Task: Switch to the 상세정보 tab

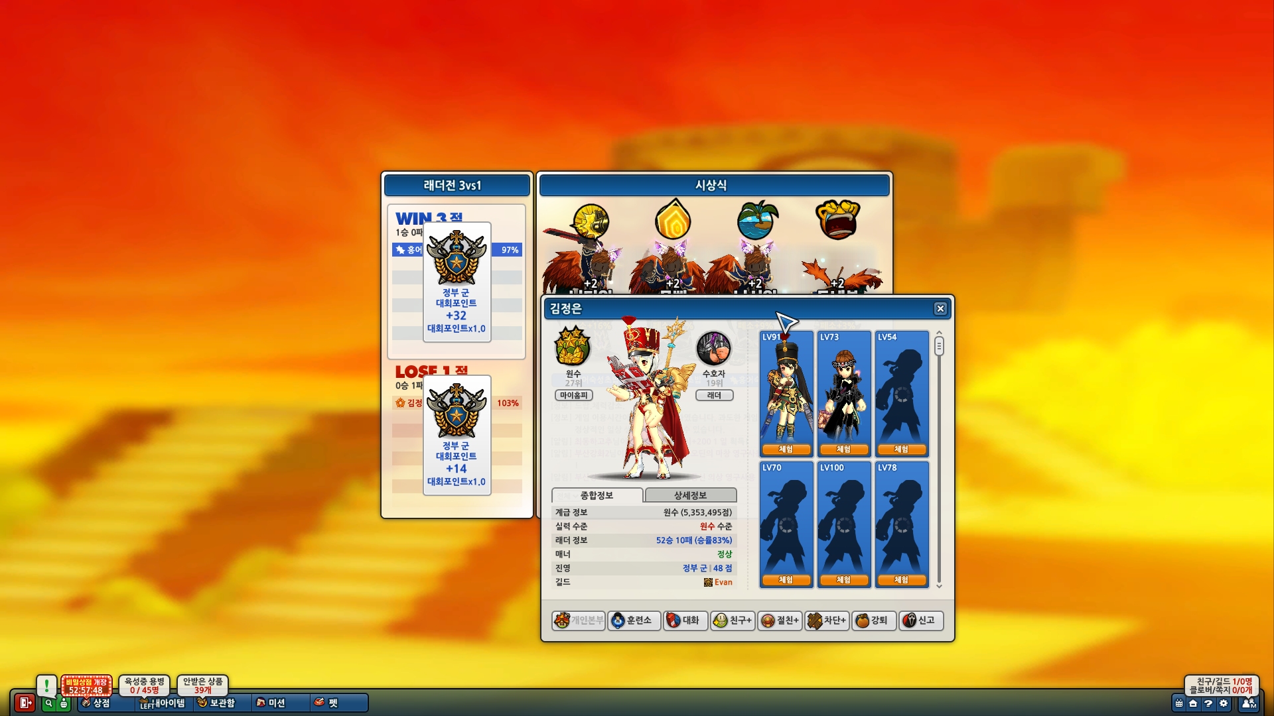Action: (690, 495)
